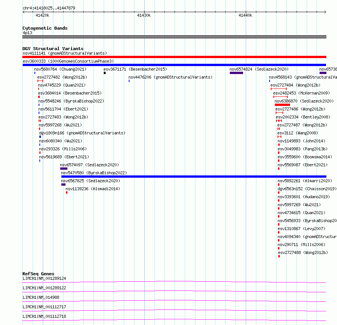Select LIMCH1|NM_001289122 transcript

tap(44, 288)
